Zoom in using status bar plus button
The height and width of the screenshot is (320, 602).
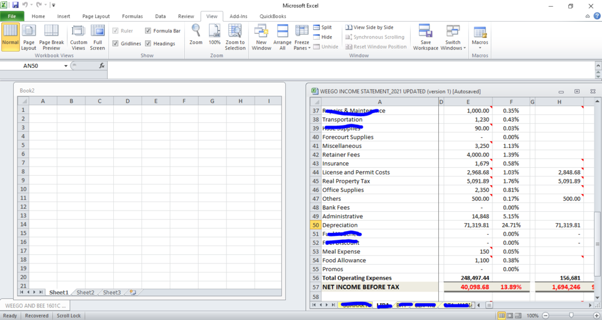(x=596, y=315)
